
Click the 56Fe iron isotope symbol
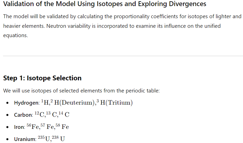[x=33, y=127]
